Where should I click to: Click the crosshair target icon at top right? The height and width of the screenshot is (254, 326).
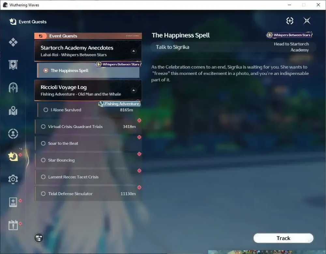[290, 21]
